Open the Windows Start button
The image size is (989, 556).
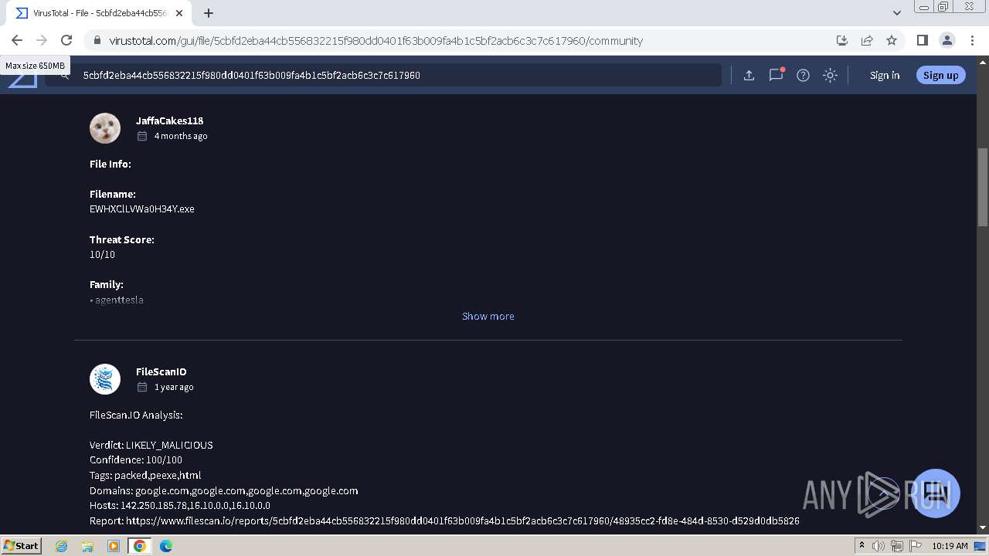click(21, 545)
